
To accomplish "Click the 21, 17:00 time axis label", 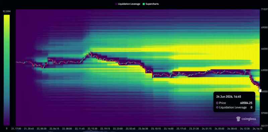I will pyautogui.click(x=16, y=129).
